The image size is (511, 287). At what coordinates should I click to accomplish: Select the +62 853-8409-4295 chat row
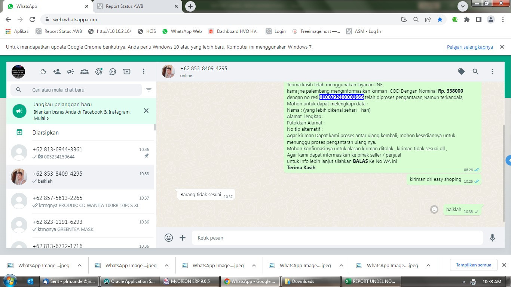pyautogui.click(x=80, y=177)
